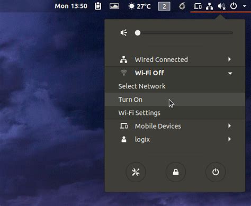Click the muted volume icon in top bar
The width and height of the screenshot is (251, 206).
(221, 6)
